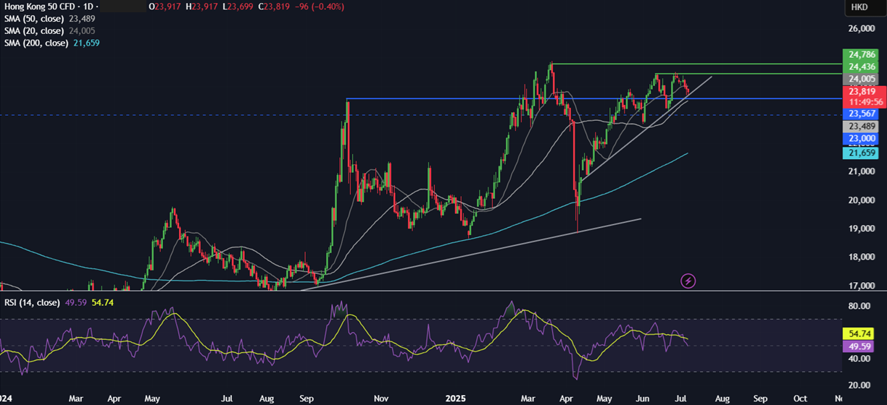This screenshot has height=405, width=887.
Task: Click the purple 49.59 RSI axis tag
Action: (x=857, y=346)
